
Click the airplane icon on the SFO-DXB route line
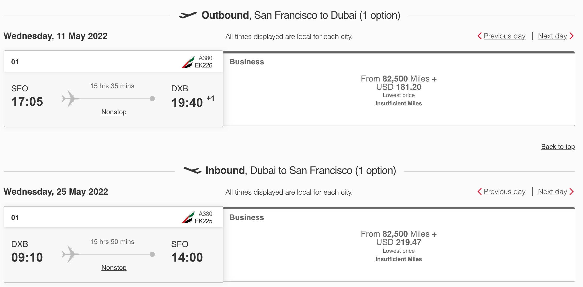pos(71,99)
